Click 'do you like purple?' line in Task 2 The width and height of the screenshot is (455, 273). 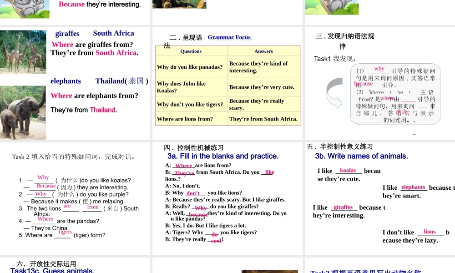coord(104,194)
